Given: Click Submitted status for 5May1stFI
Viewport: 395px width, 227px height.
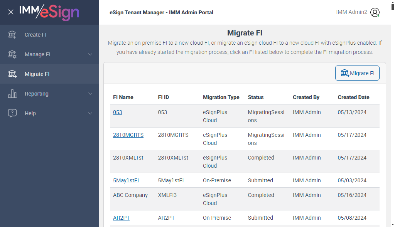Looking at the screenshot, I should (x=260, y=180).
